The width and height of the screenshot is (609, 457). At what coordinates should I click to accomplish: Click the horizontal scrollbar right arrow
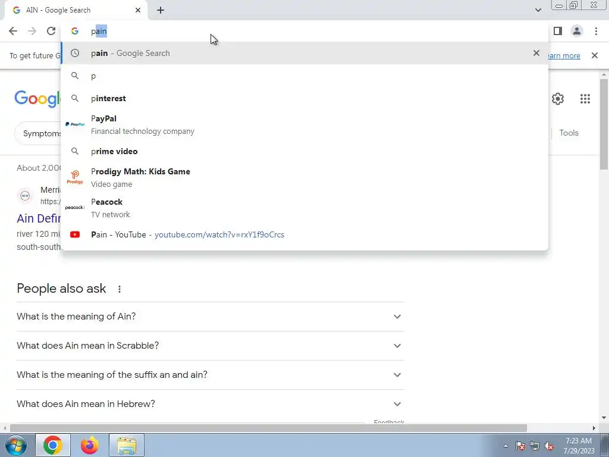tap(594, 428)
